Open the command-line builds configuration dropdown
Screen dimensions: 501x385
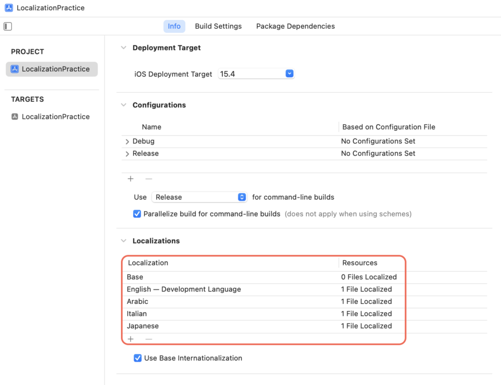(x=241, y=197)
